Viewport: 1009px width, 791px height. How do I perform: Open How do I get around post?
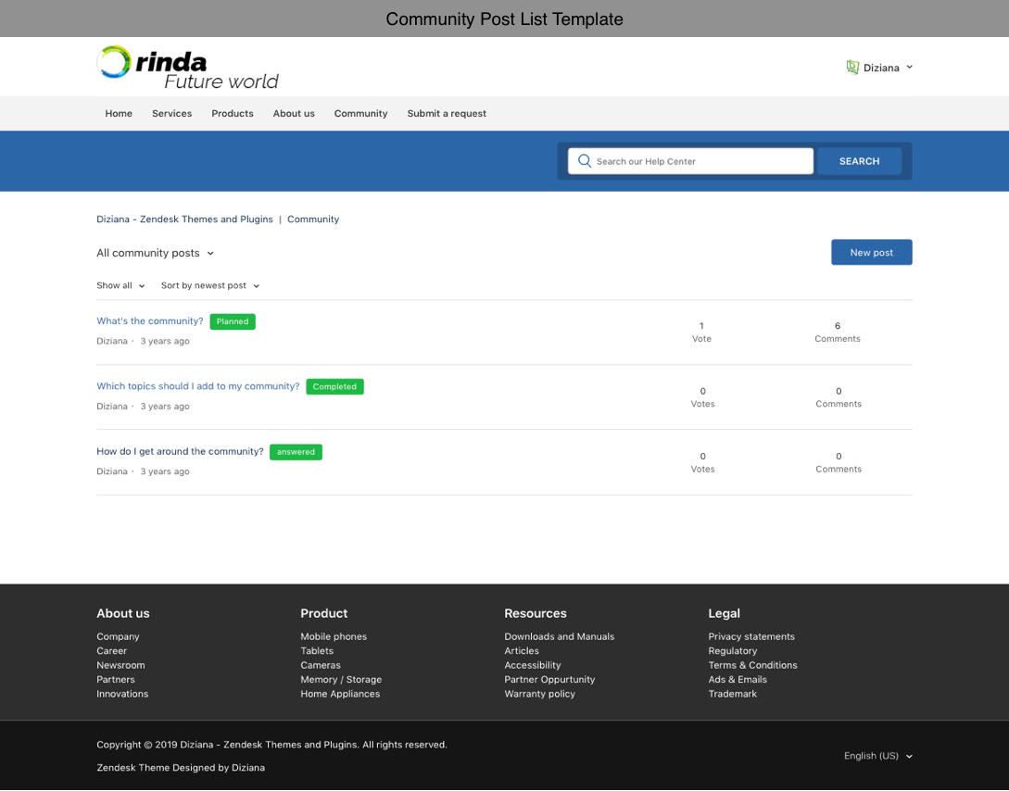coord(180,452)
